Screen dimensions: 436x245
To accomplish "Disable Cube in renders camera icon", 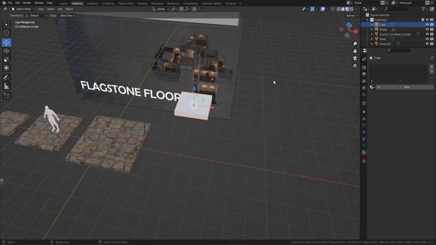I will [432, 24].
